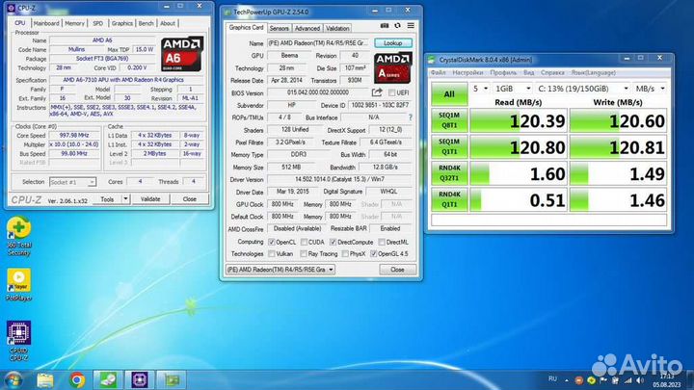The width and height of the screenshot is (694, 390).
Task: Click the AMD A6 logo in CPU-Z
Action: [x=182, y=54]
